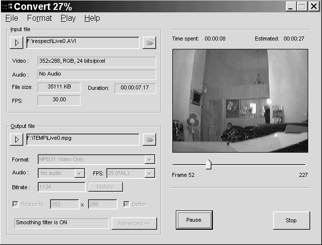Expand the FPS 25 (PAL) dropdown

(x=150, y=173)
